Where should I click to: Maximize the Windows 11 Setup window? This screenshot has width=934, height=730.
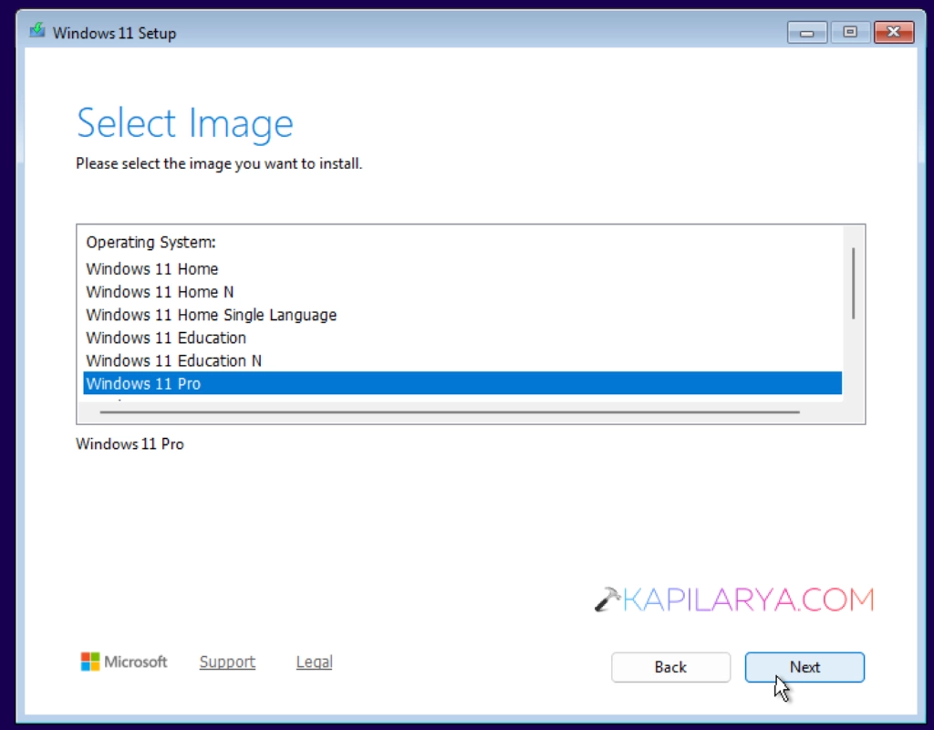tap(850, 33)
